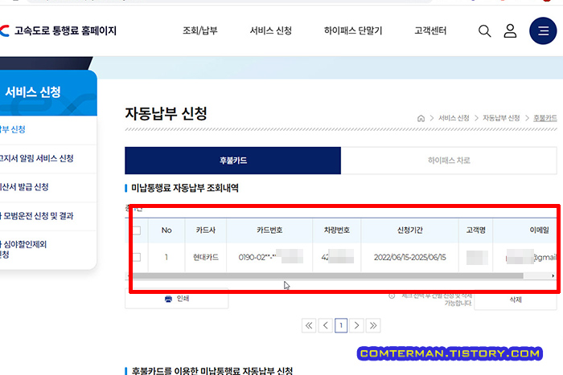563x375 pixels.
Task: Open the 서비스 신청 top menu
Action: 271,31
